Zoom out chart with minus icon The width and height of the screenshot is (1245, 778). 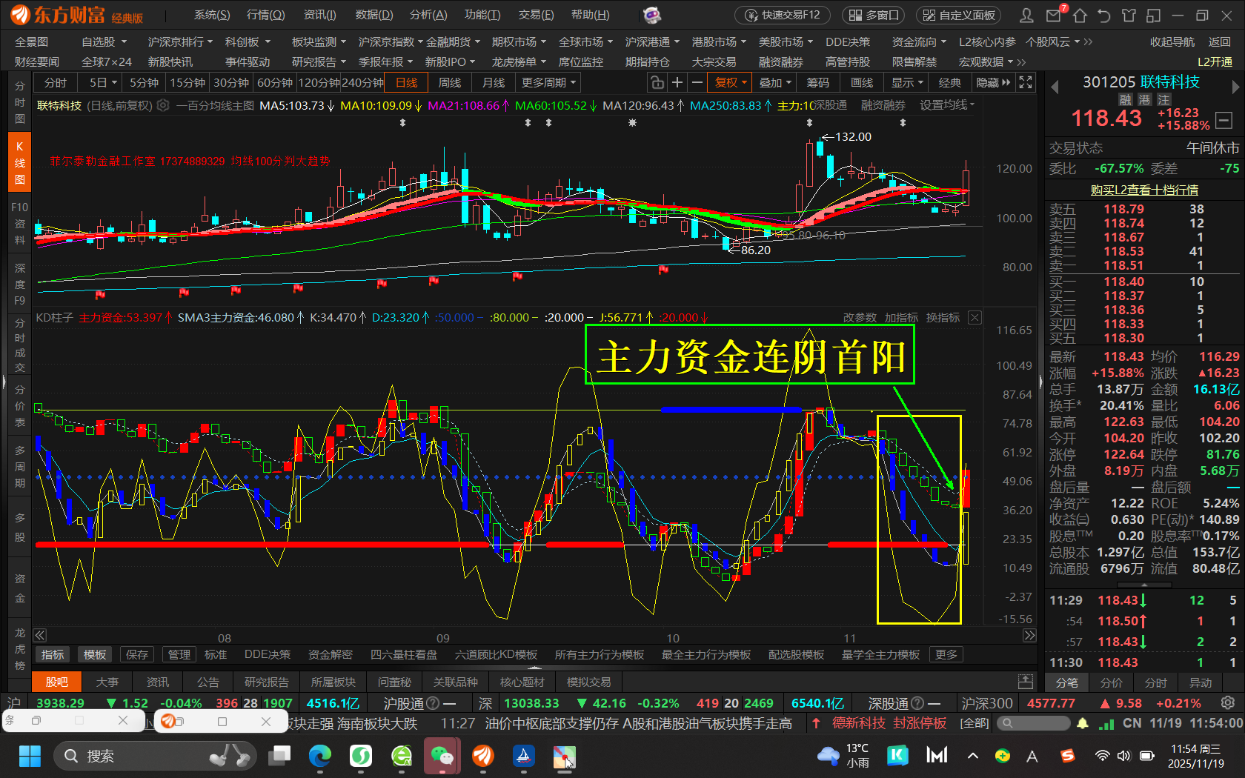click(697, 82)
